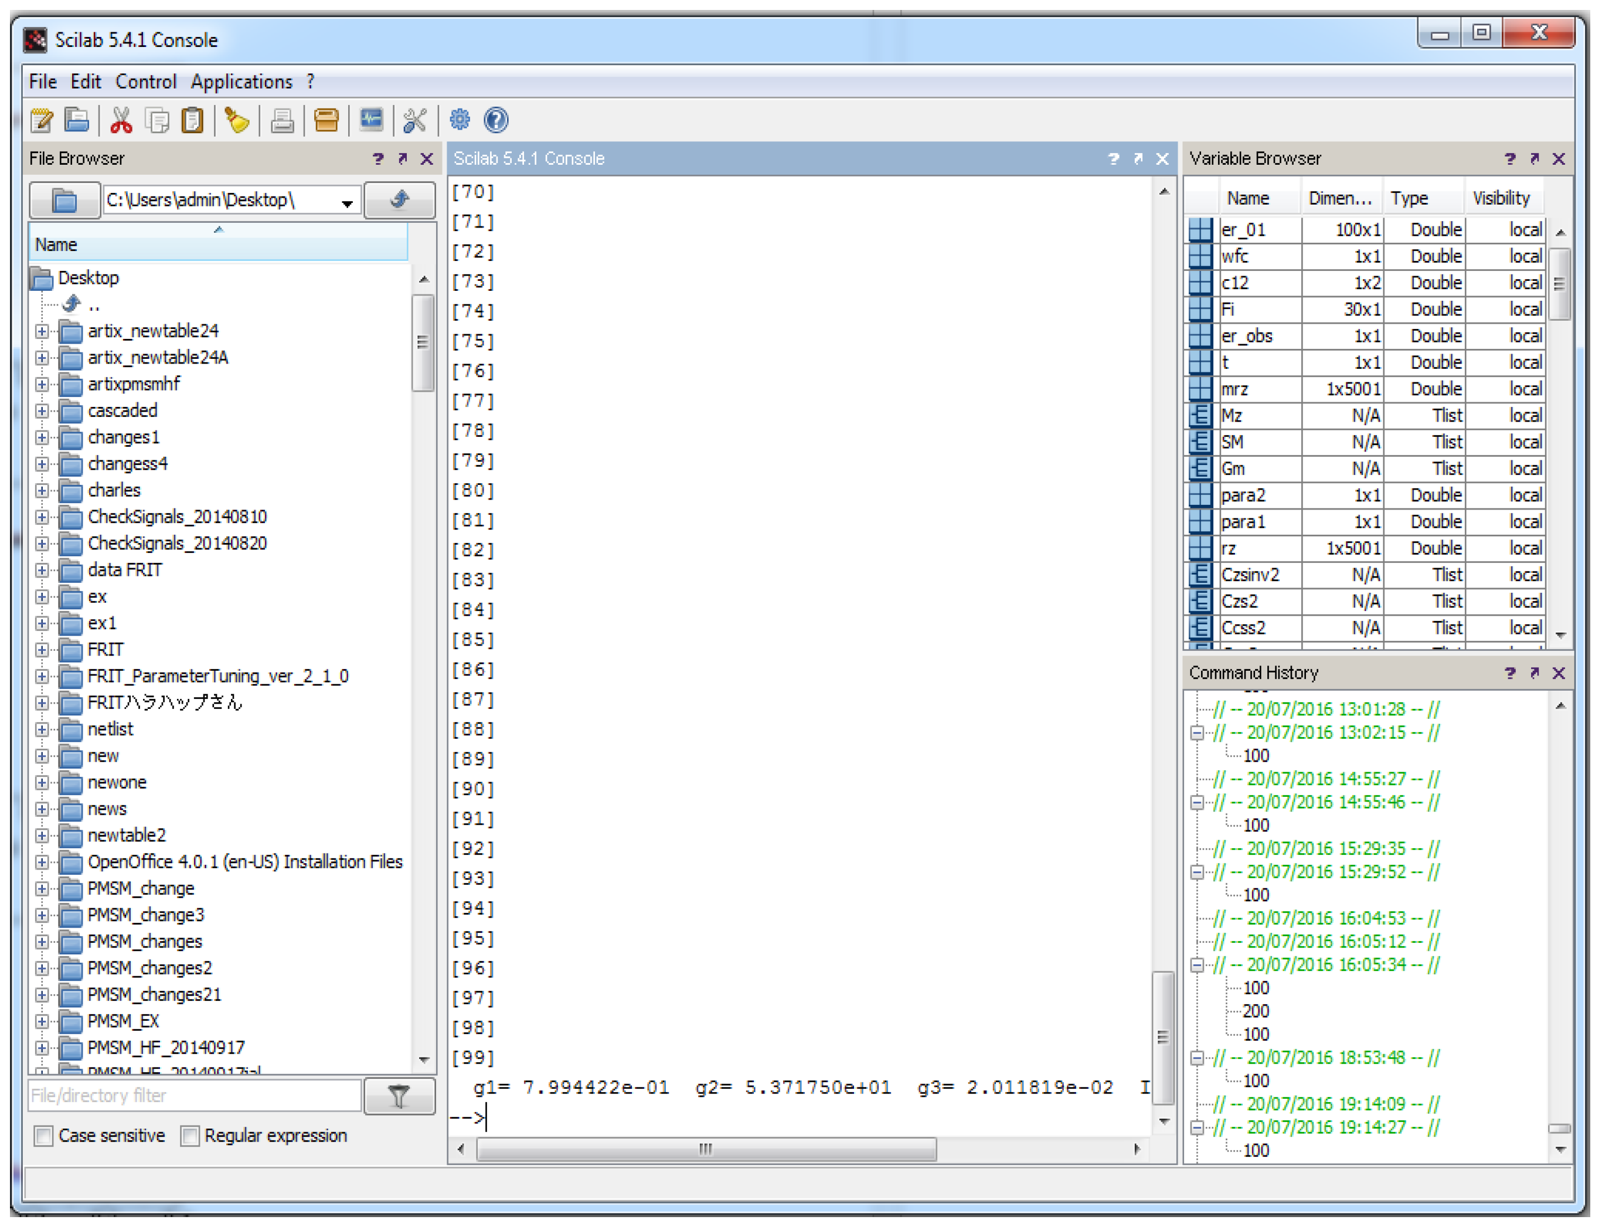Open the Applications menu
This screenshot has width=1602, height=1230.
coord(242,81)
